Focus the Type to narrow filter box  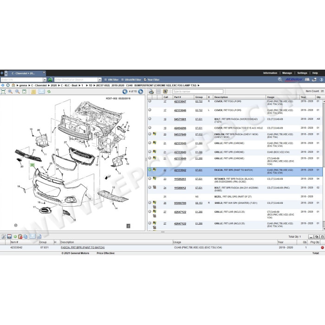coord(197,91)
